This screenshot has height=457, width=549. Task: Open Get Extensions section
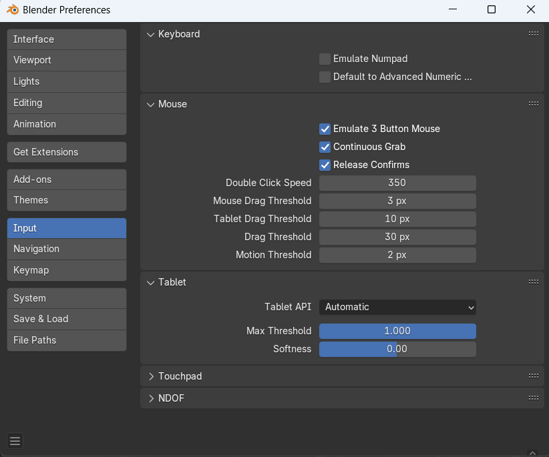67,152
